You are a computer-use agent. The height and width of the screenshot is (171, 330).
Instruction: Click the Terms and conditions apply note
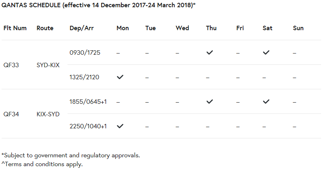[x=42, y=164]
